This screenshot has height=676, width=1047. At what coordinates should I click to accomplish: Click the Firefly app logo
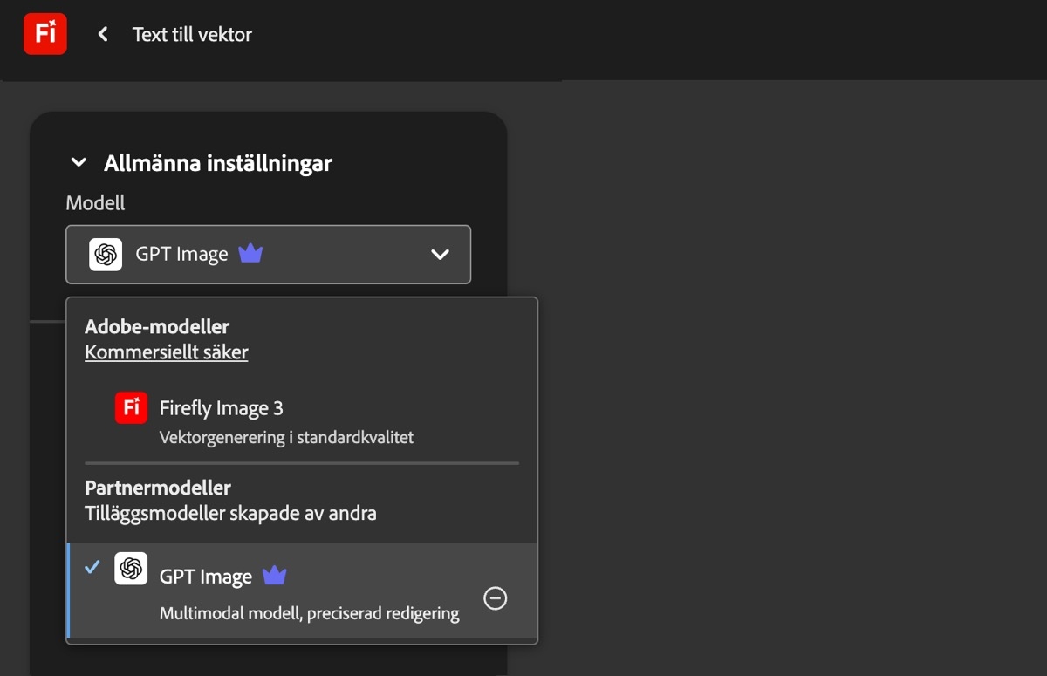click(x=44, y=33)
